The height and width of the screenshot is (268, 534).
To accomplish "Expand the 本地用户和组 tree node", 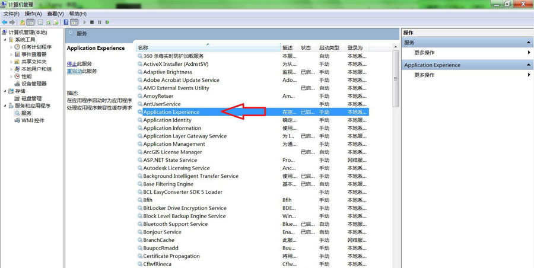I will coord(11,69).
